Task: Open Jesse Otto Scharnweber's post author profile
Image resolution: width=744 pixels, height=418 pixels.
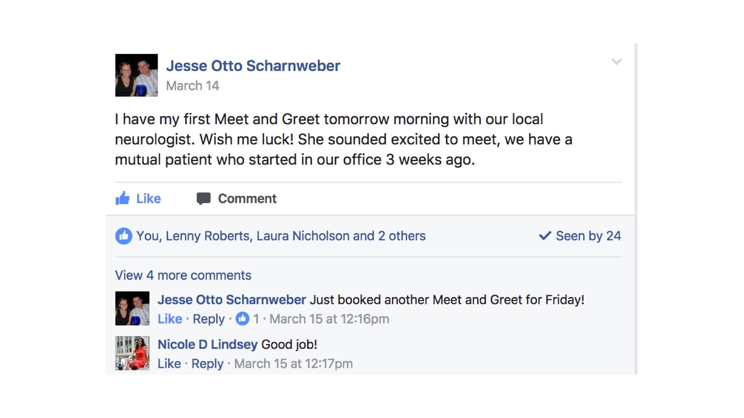Action: (253, 66)
